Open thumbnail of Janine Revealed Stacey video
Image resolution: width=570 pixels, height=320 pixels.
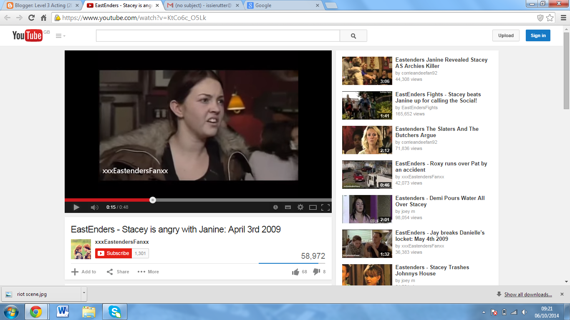pyautogui.click(x=367, y=71)
